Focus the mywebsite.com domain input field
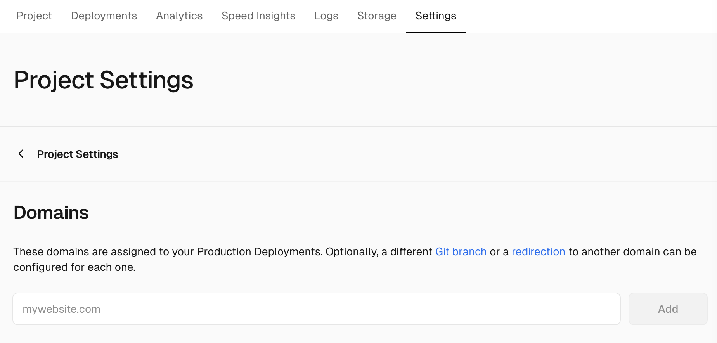Viewport: 717px width, 343px height. click(316, 309)
